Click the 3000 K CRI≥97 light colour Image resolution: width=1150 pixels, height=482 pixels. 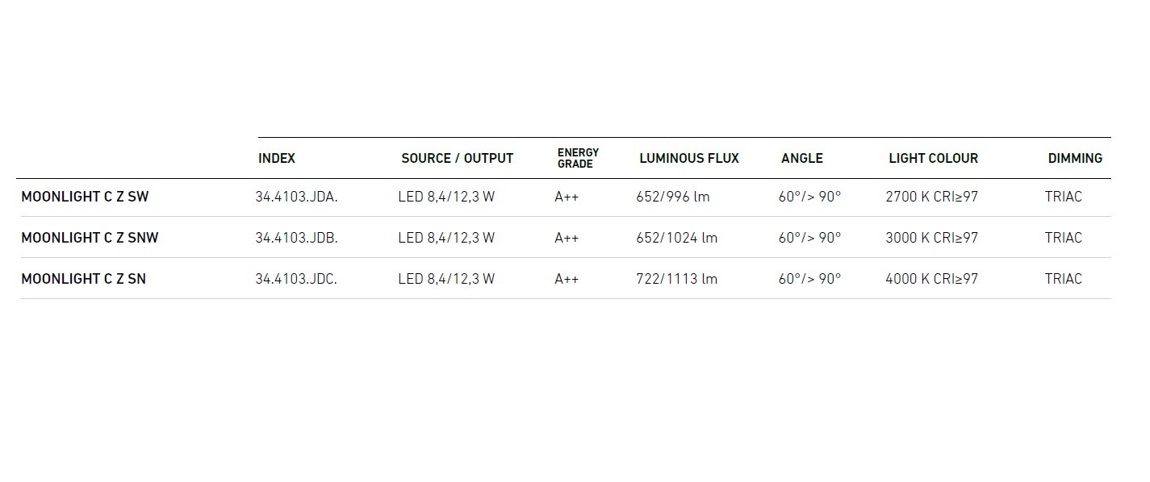[931, 238]
